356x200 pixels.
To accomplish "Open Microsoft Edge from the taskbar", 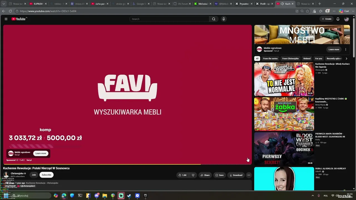I will pos(64,196).
